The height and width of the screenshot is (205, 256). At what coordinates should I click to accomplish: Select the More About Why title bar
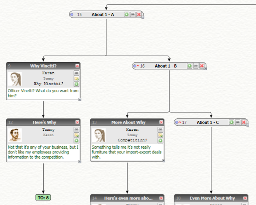pos(124,122)
